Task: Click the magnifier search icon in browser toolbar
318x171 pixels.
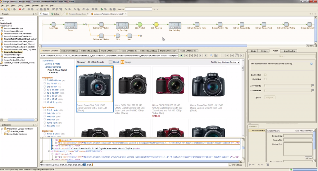Action: point(211,55)
